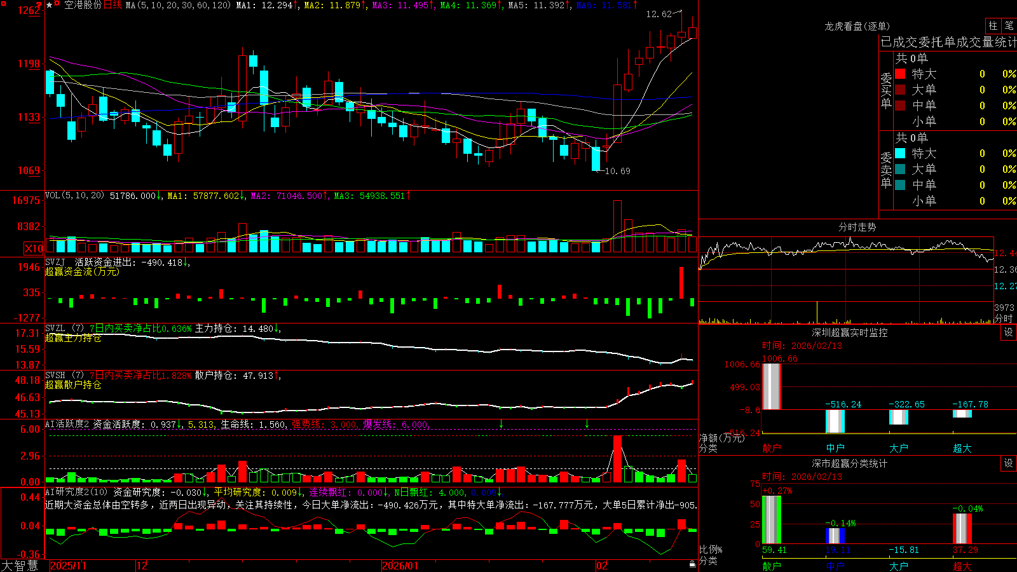Screen dimensions: 1017x572
Task: Click the 主力持仓: 14.480 value
Action: [x=234, y=329]
